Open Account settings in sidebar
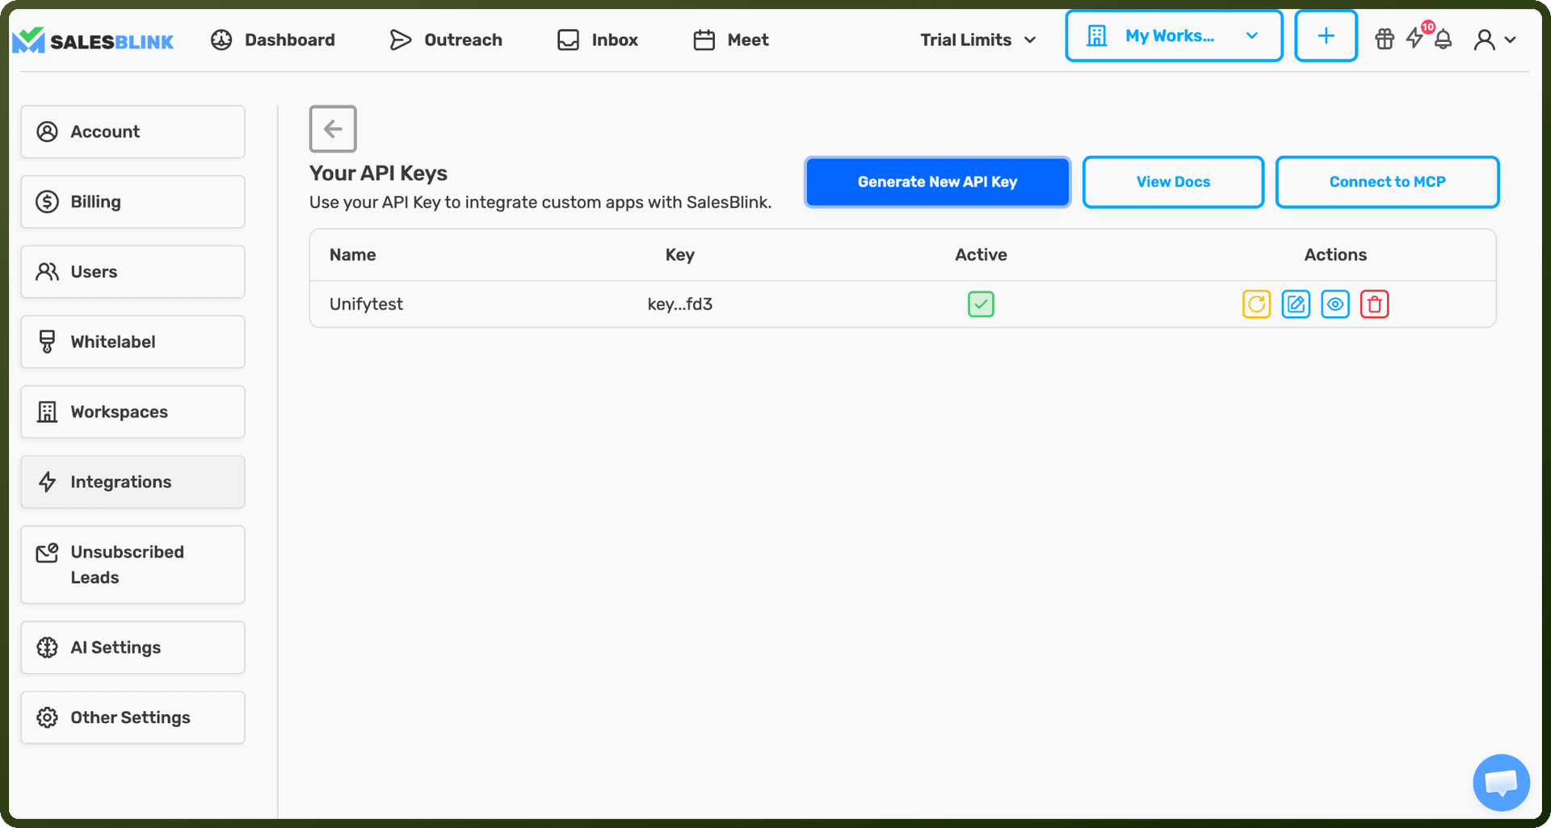The height and width of the screenshot is (828, 1551). [x=133, y=132]
